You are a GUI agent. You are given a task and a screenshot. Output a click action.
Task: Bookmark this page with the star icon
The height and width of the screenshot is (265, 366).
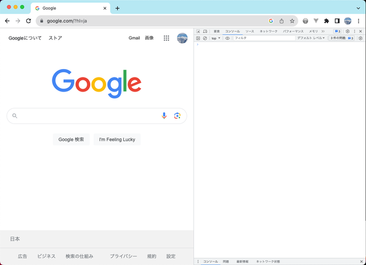click(x=292, y=21)
